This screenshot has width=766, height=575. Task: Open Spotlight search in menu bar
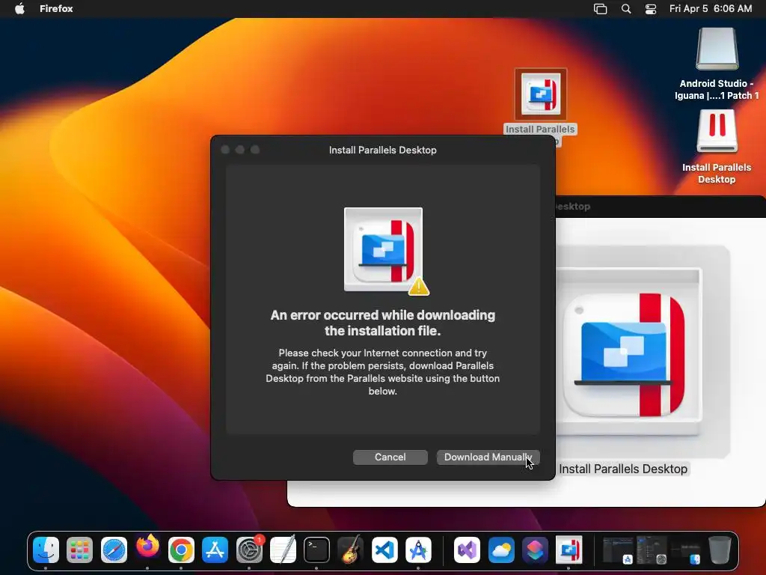(x=626, y=9)
